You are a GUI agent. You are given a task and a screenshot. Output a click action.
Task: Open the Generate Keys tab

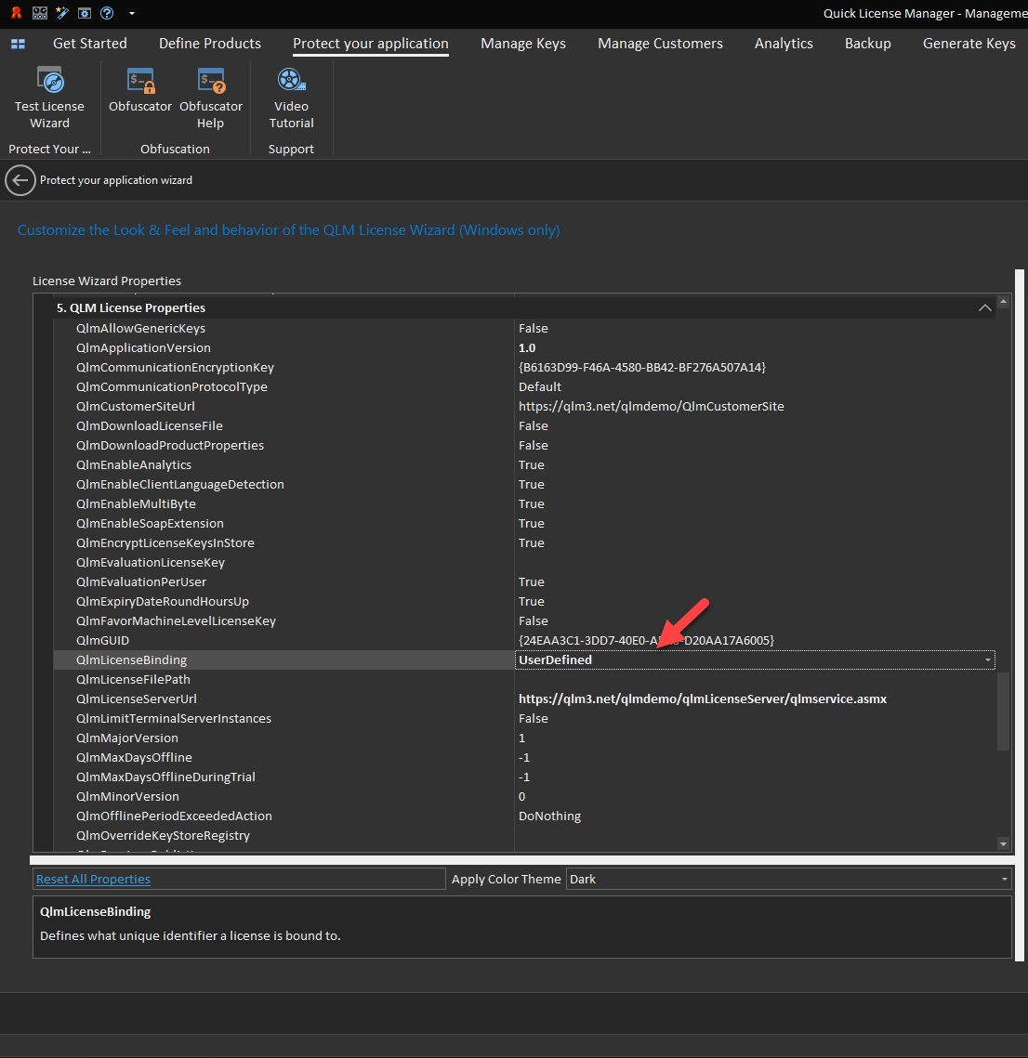pyautogui.click(x=969, y=43)
